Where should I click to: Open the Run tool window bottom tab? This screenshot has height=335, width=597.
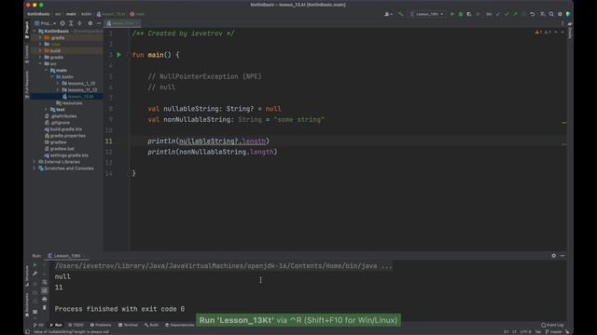click(56, 325)
